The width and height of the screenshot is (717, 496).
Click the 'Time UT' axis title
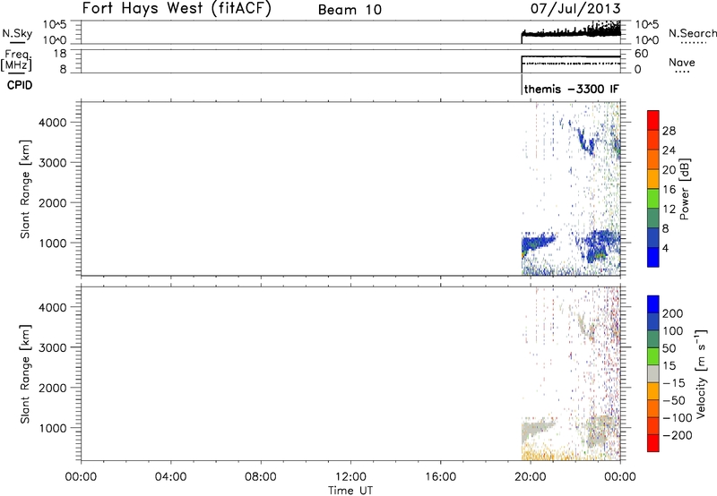pos(350,490)
